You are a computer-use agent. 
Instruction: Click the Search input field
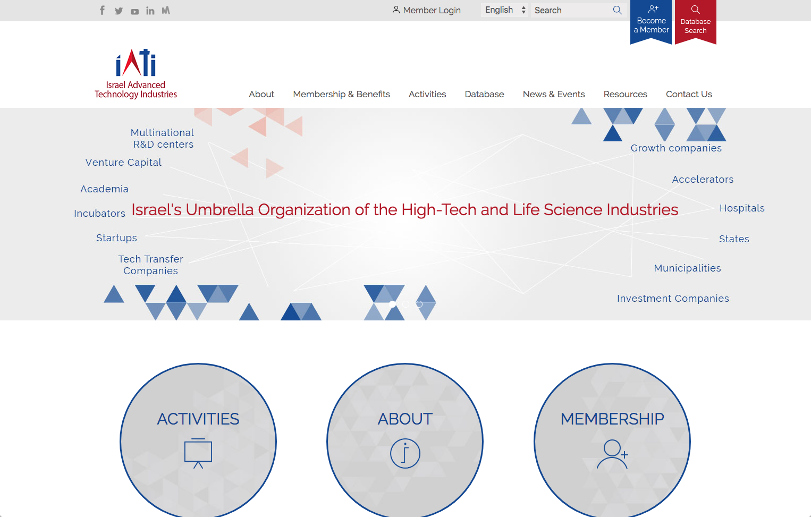tap(571, 10)
